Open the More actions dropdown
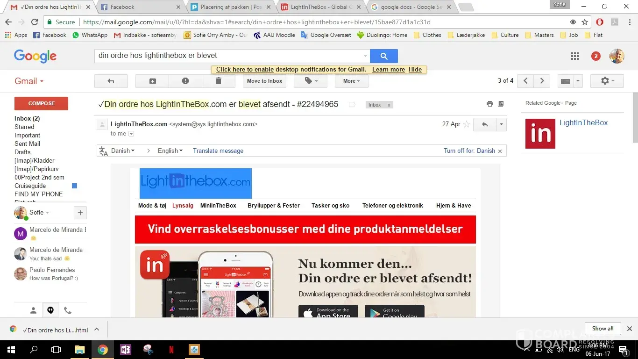This screenshot has width=638, height=359. point(351,81)
